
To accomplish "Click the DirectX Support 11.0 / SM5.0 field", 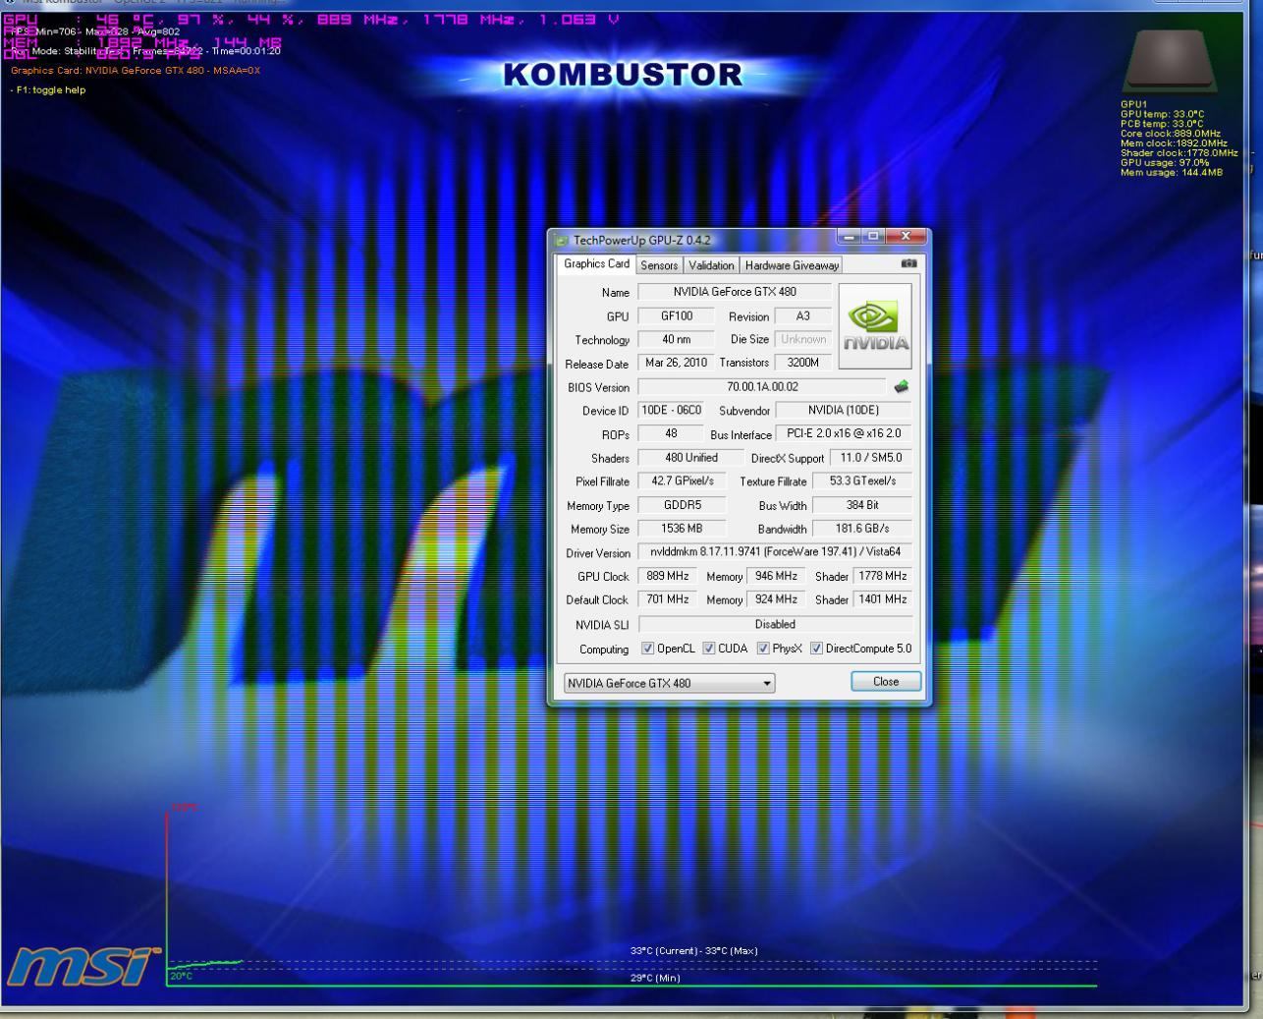I will point(871,458).
